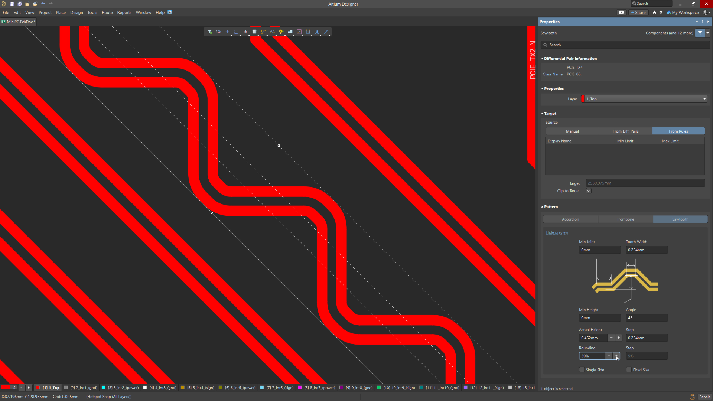
Task: Open the Properties panel filter icon
Action: tap(700, 33)
